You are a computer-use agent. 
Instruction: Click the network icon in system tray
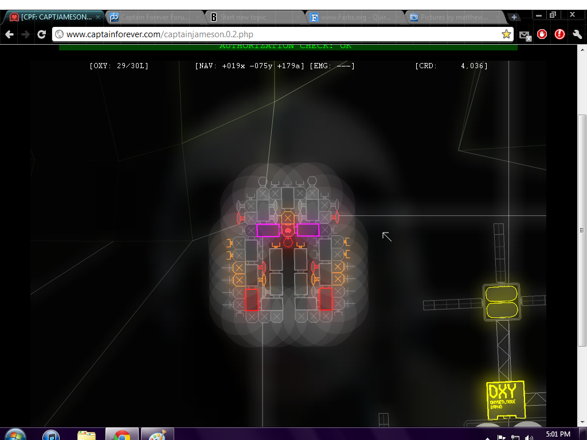(515, 437)
